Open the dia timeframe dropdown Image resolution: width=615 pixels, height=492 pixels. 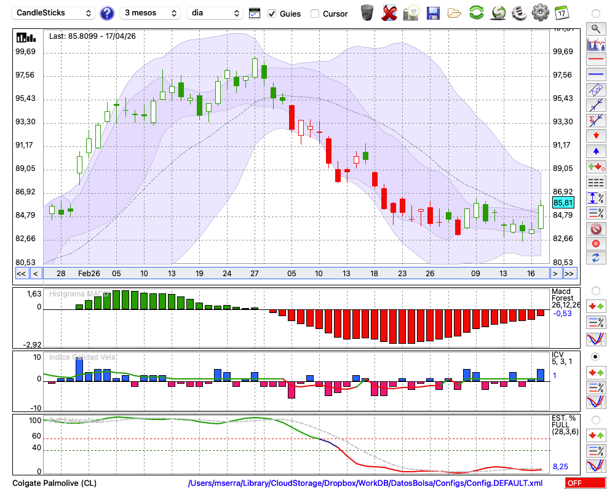point(215,13)
